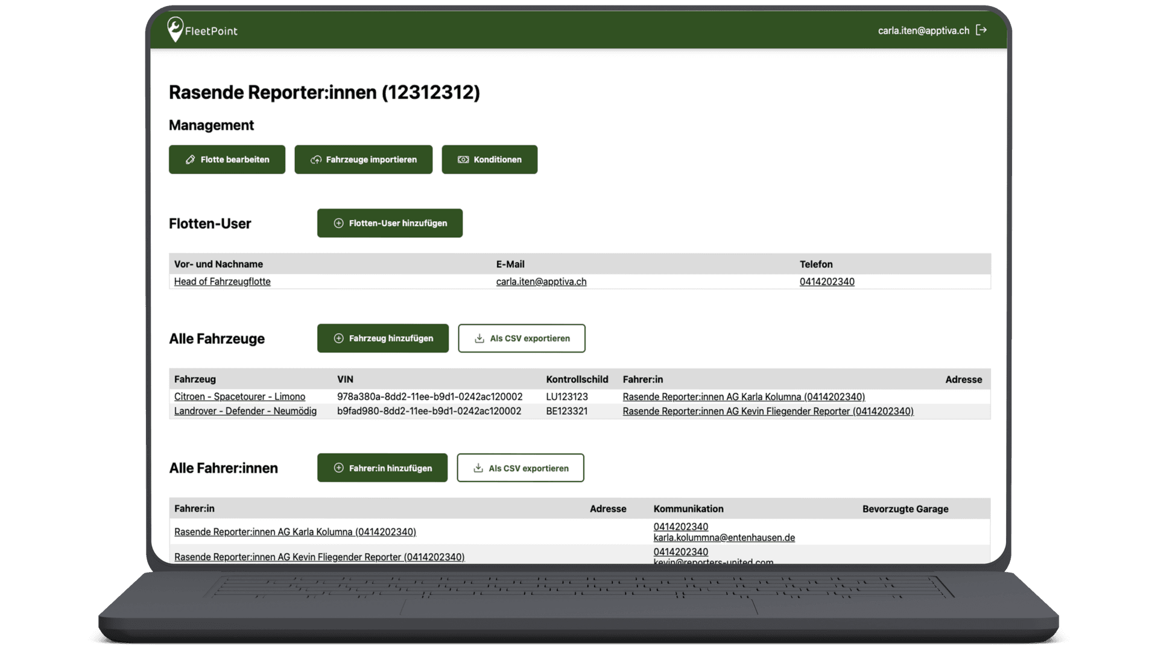Click plus icon on Fahrzeug hinzufügen
The width and height of the screenshot is (1158, 651).
(338, 338)
